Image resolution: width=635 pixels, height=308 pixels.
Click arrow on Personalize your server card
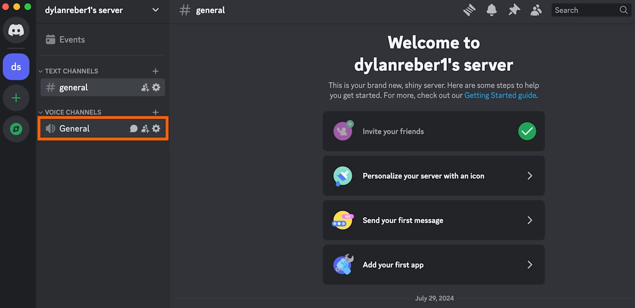(x=530, y=176)
